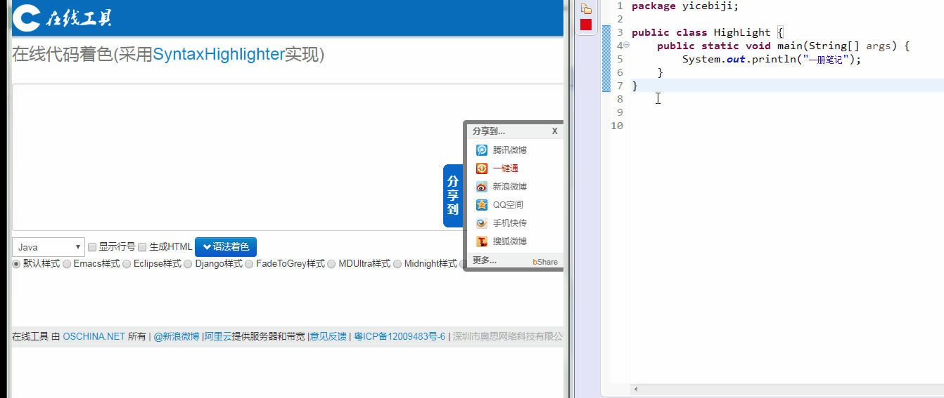Open the OSCHINA.NET footer link
The height and width of the screenshot is (398, 944).
point(94,336)
